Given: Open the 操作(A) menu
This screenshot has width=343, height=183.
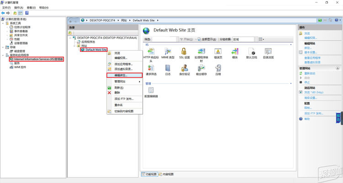Looking at the screenshot, I should [x=18, y=8].
